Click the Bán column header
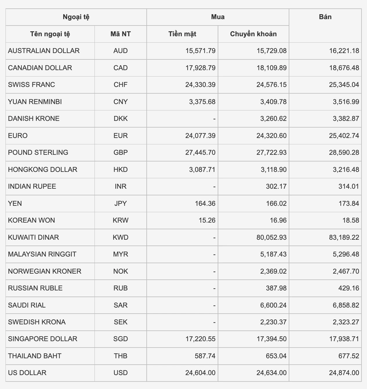Image resolution: width=367 pixels, height=389 pixels. point(325,17)
